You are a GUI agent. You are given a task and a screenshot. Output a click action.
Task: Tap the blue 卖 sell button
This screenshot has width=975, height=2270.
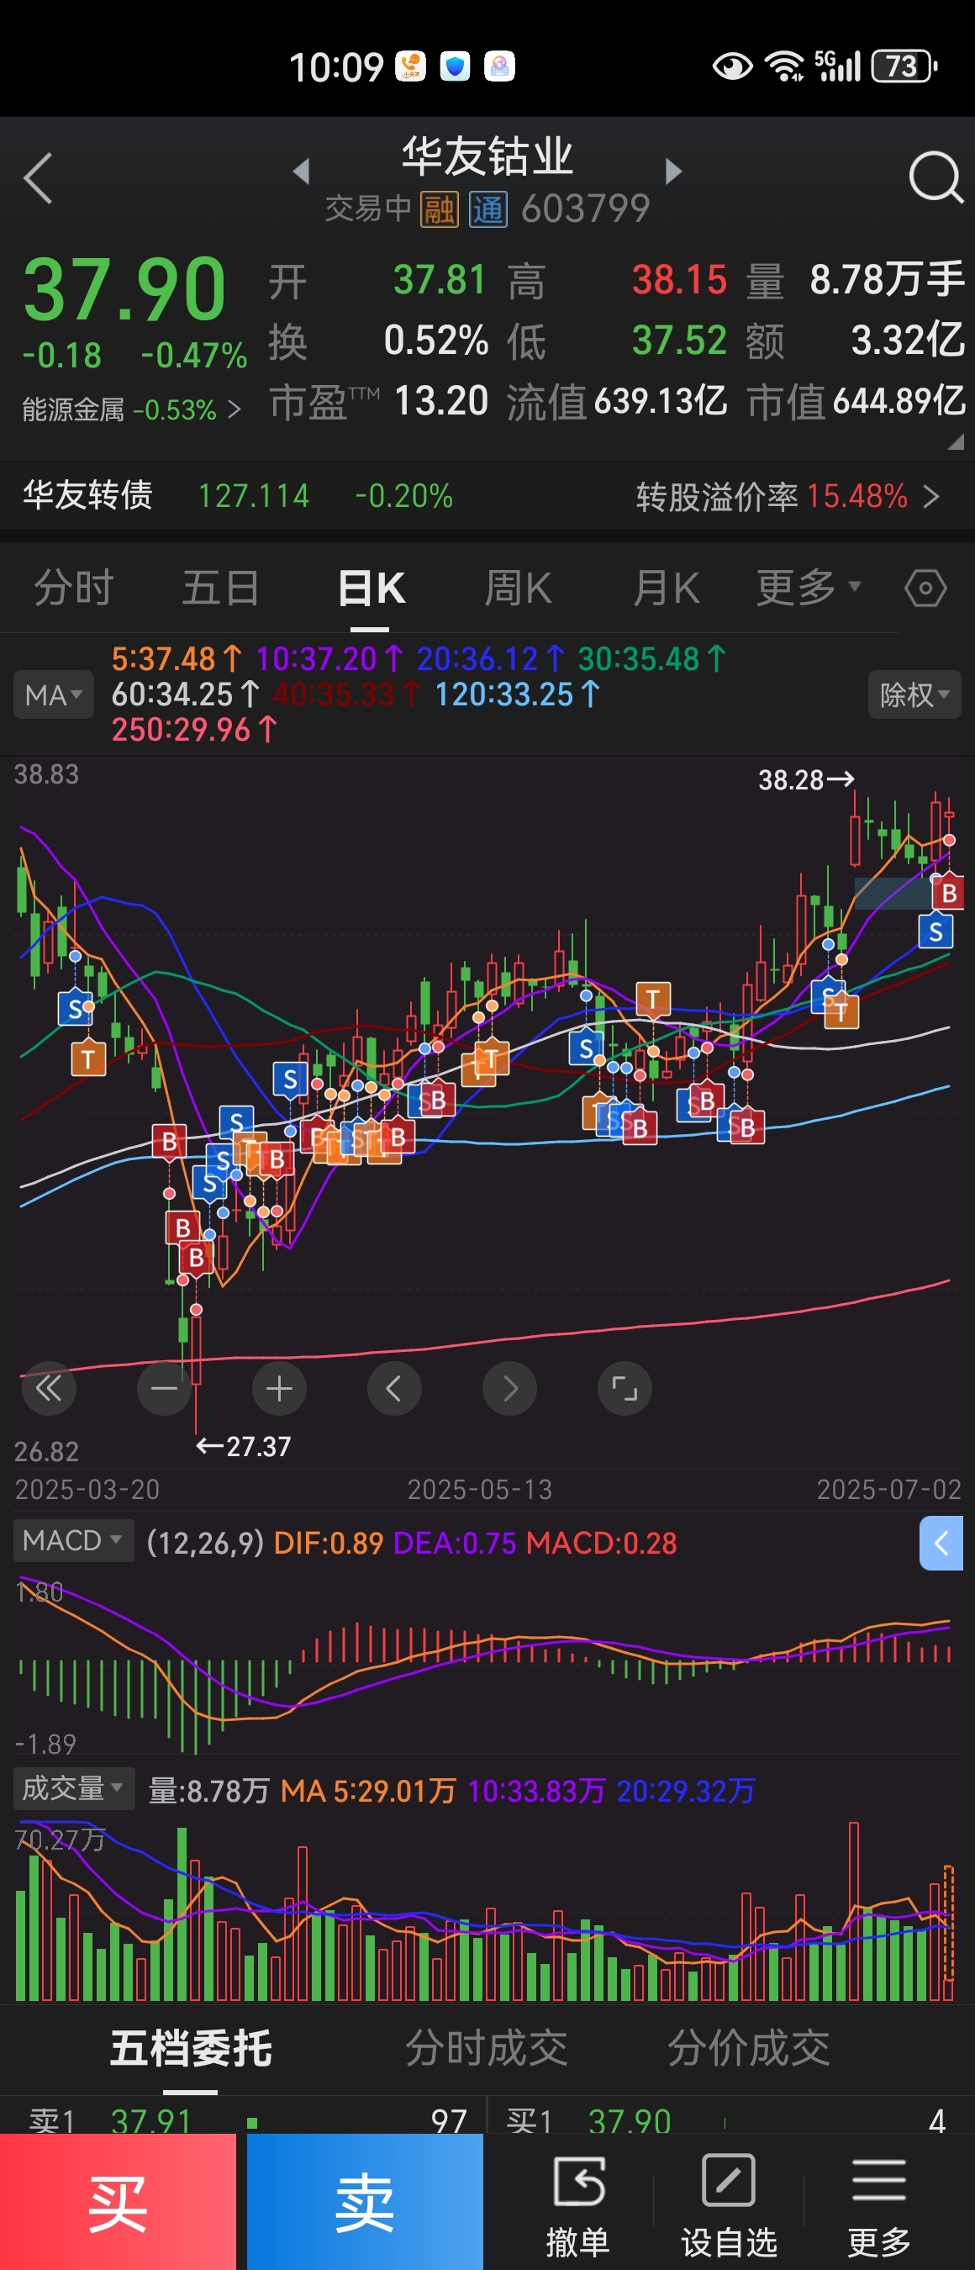tap(365, 2201)
